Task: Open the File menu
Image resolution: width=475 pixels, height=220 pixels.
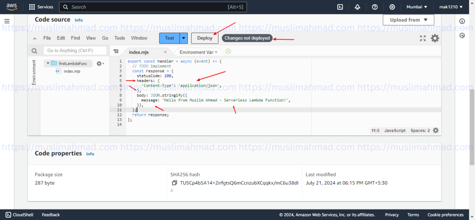Action: (47, 38)
